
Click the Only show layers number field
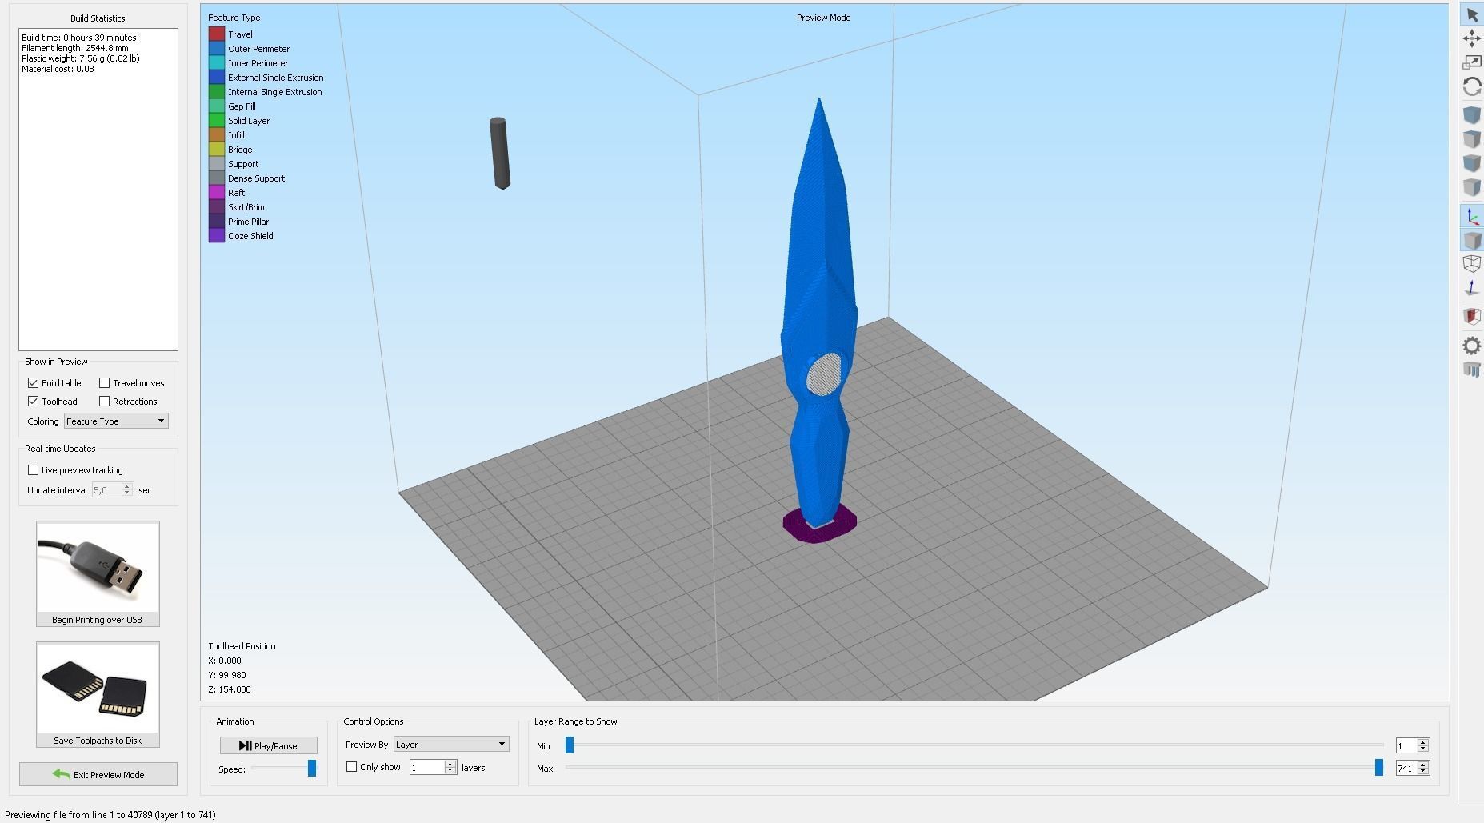(x=426, y=768)
